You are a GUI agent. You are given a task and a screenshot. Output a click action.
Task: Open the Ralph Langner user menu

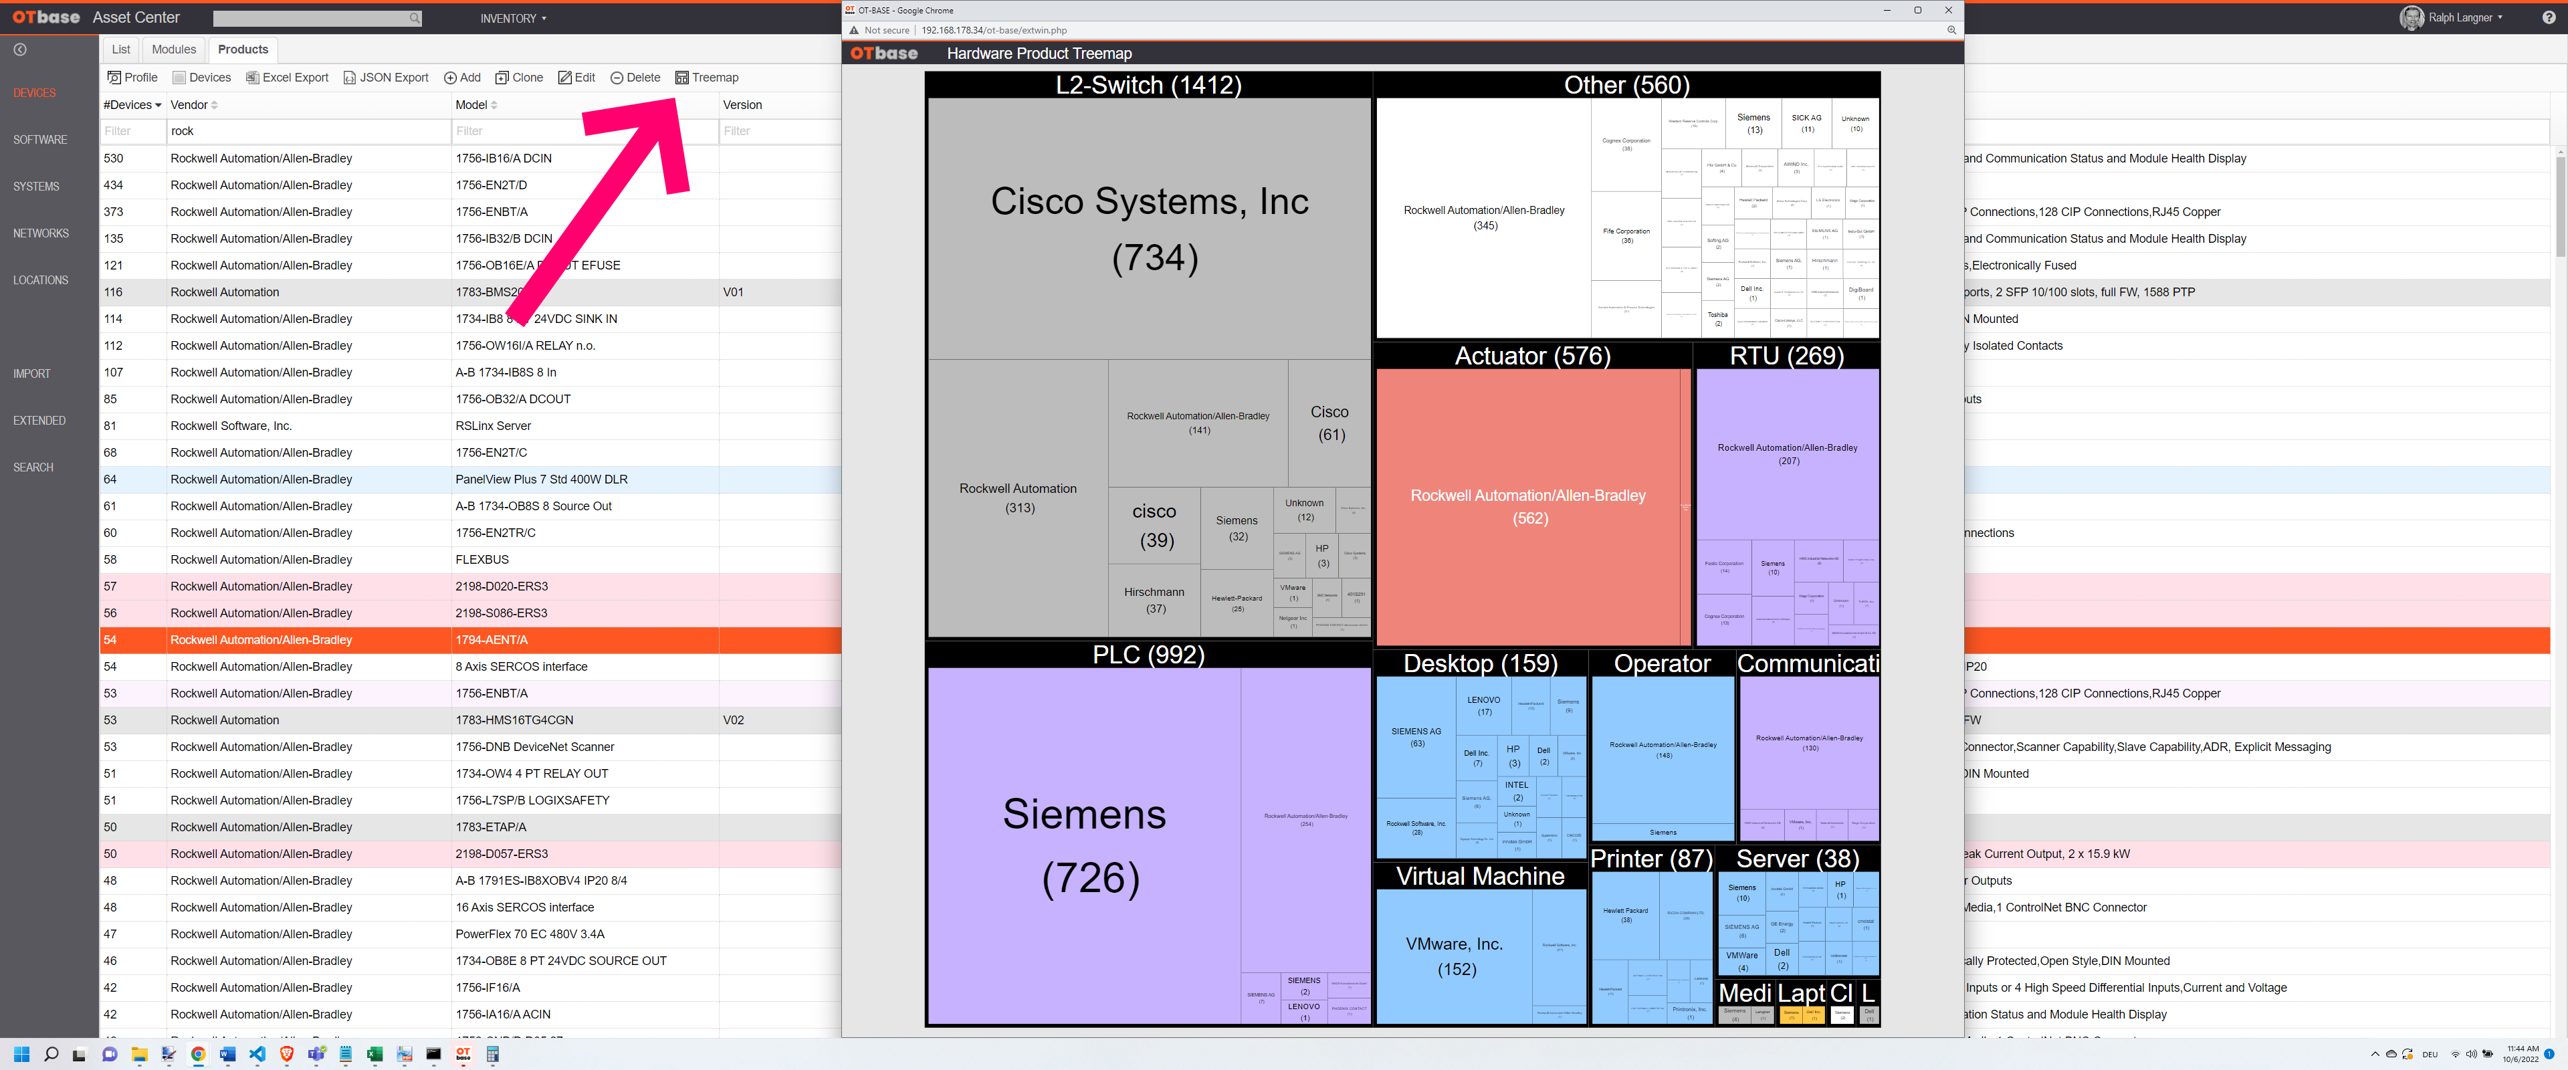[x=2452, y=18]
